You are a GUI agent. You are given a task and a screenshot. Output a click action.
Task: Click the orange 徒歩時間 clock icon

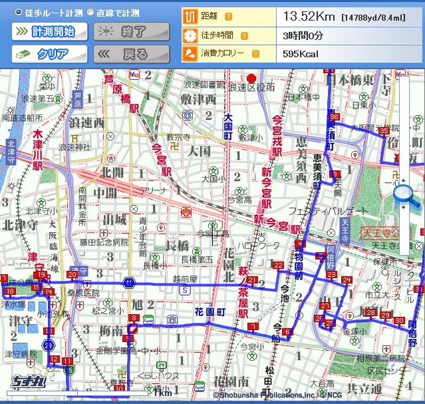(x=190, y=35)
